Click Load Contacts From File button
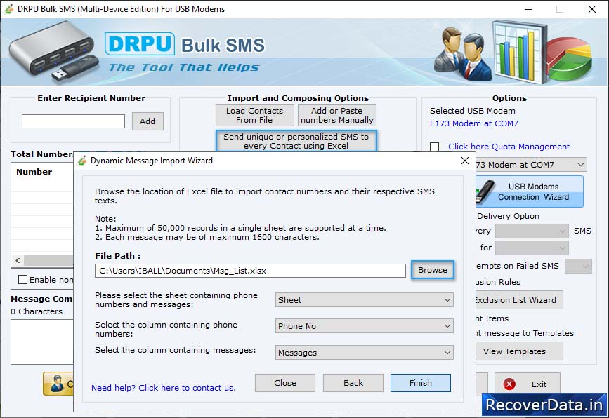The image size is (609, 418). (254, 115)
